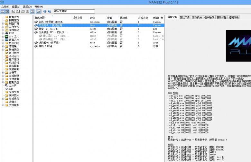The image size is (251, 162).
Task: Click the 声音芯片 sound chip icon
Action: pyautogui.click(x=6, y=40)
